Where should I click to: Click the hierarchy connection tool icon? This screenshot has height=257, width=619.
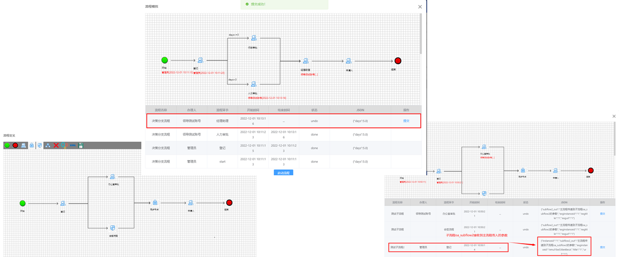pyautogui.click(x=48, y=145)
